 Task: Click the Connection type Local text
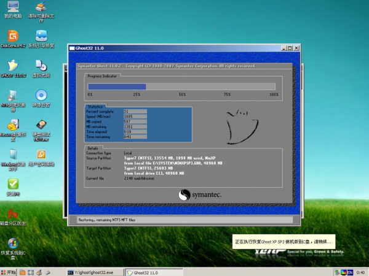[x=128, y=153]
